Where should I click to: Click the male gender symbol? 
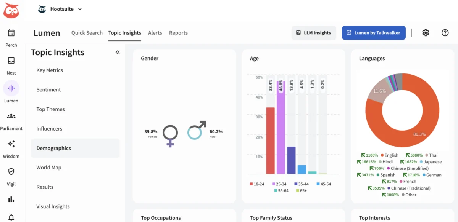click(x=197, y=130)
